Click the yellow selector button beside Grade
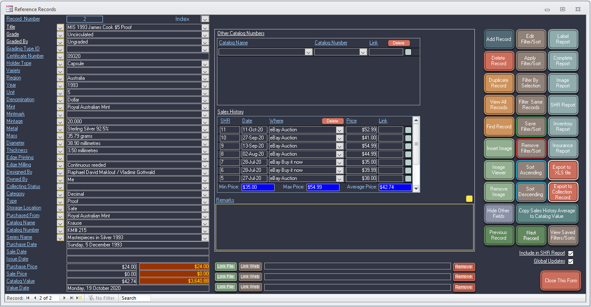Screen dimensions: 591x307 60,35
